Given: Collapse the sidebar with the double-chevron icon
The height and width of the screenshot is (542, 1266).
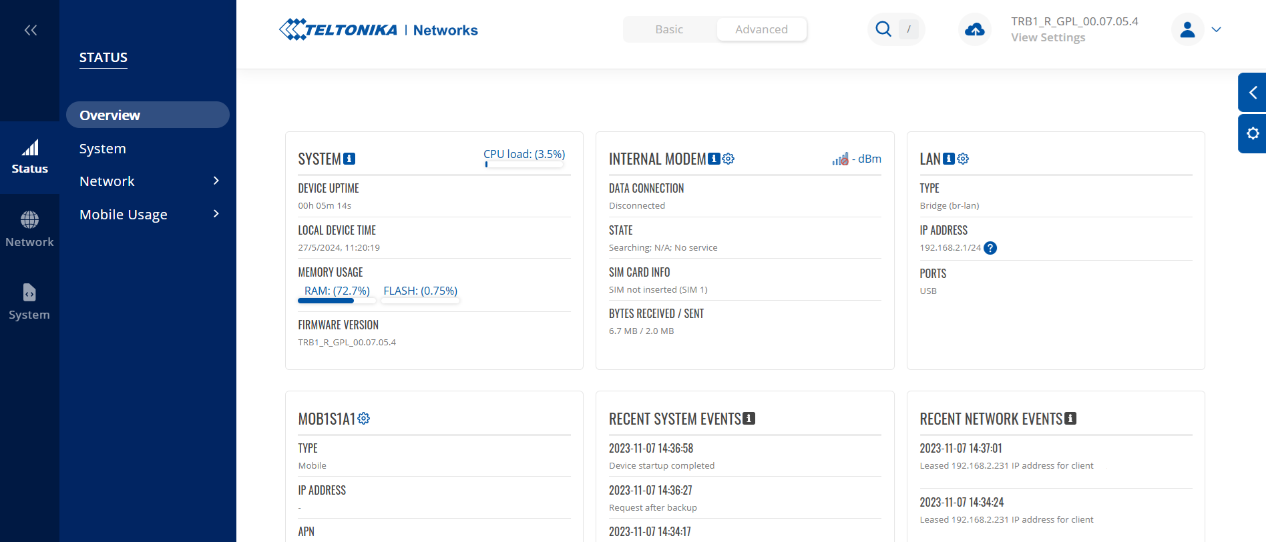Looking at the screenshot, I should [x=30, y=30].
